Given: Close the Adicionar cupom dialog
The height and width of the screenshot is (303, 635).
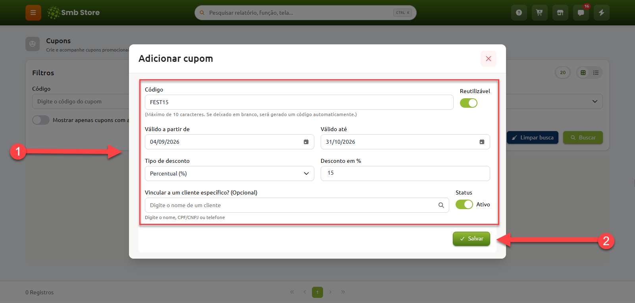Looking at the screenshot, I should (x=489, y=59).
